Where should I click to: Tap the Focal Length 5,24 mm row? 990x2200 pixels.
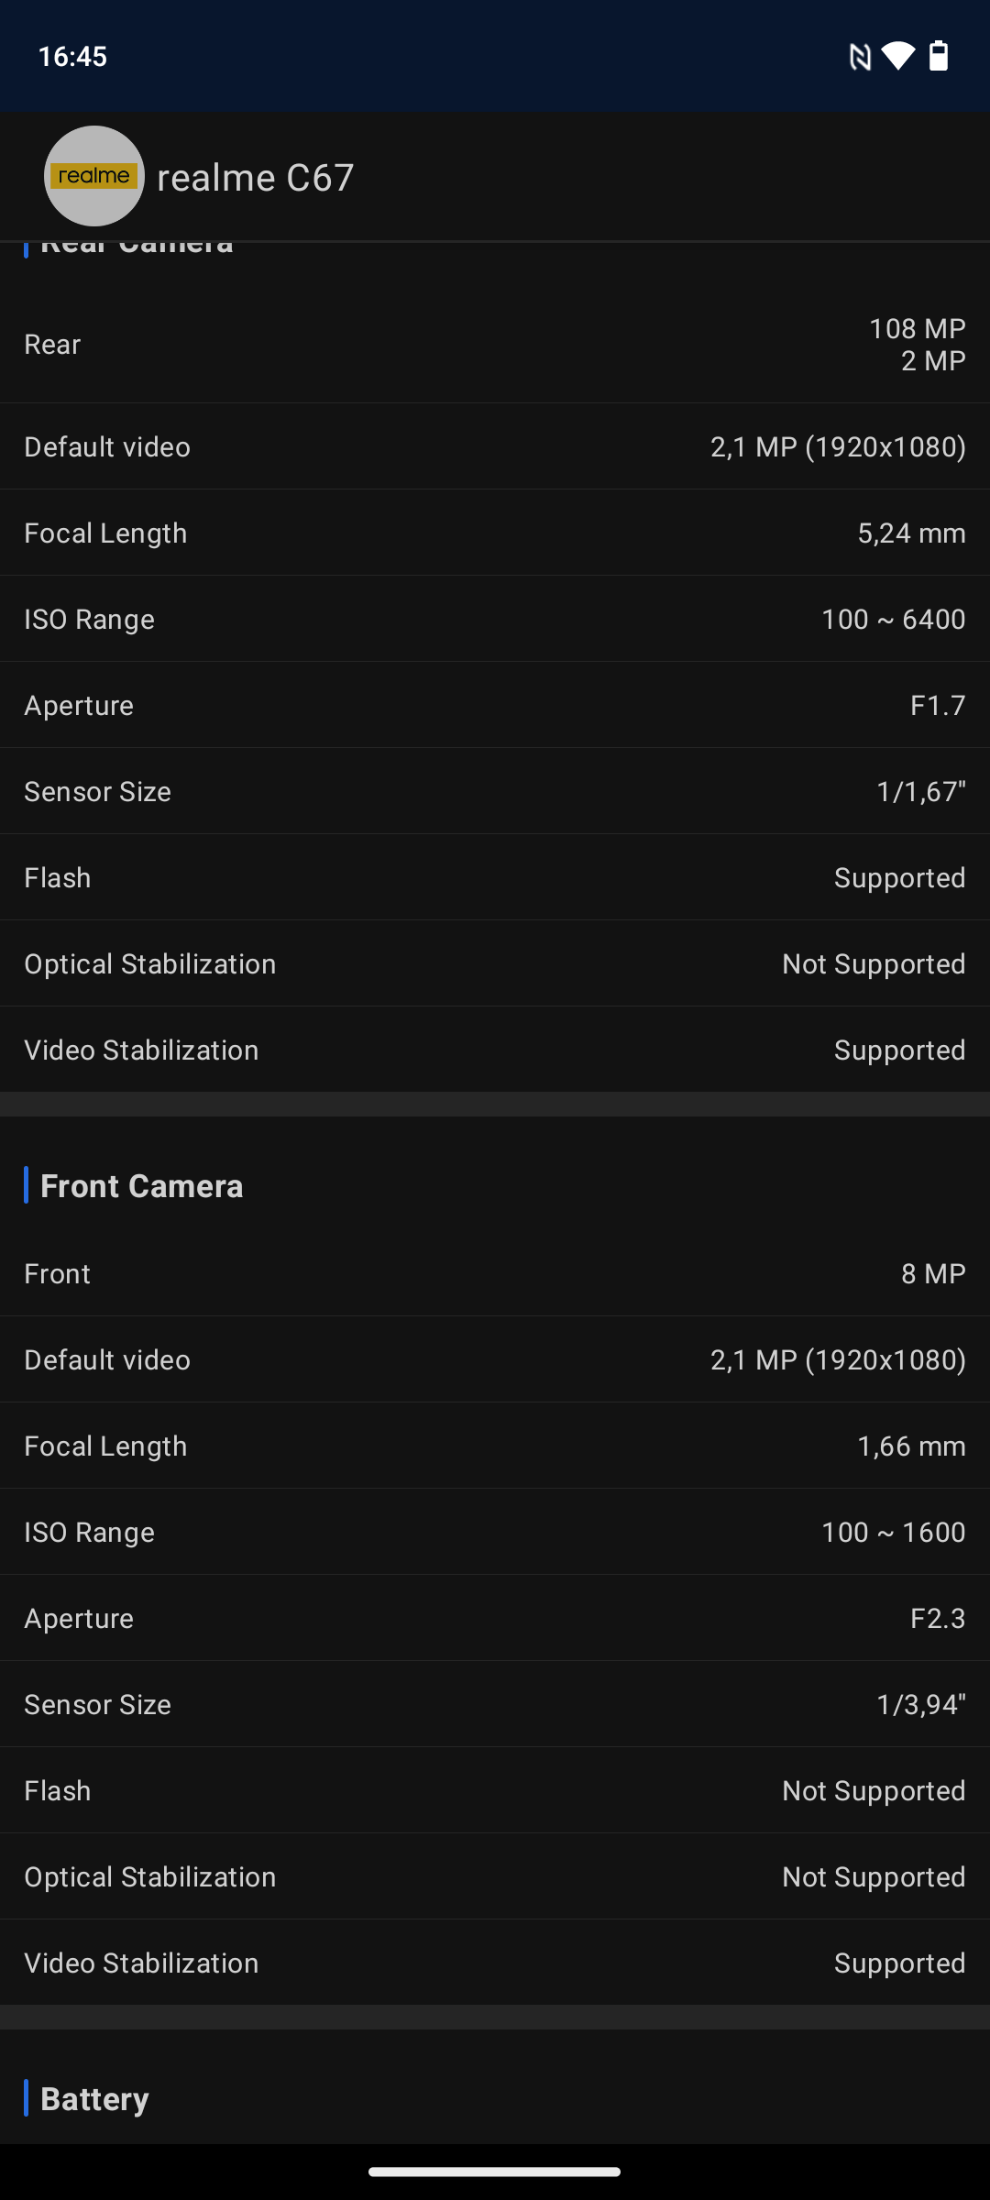coord(495,533)
